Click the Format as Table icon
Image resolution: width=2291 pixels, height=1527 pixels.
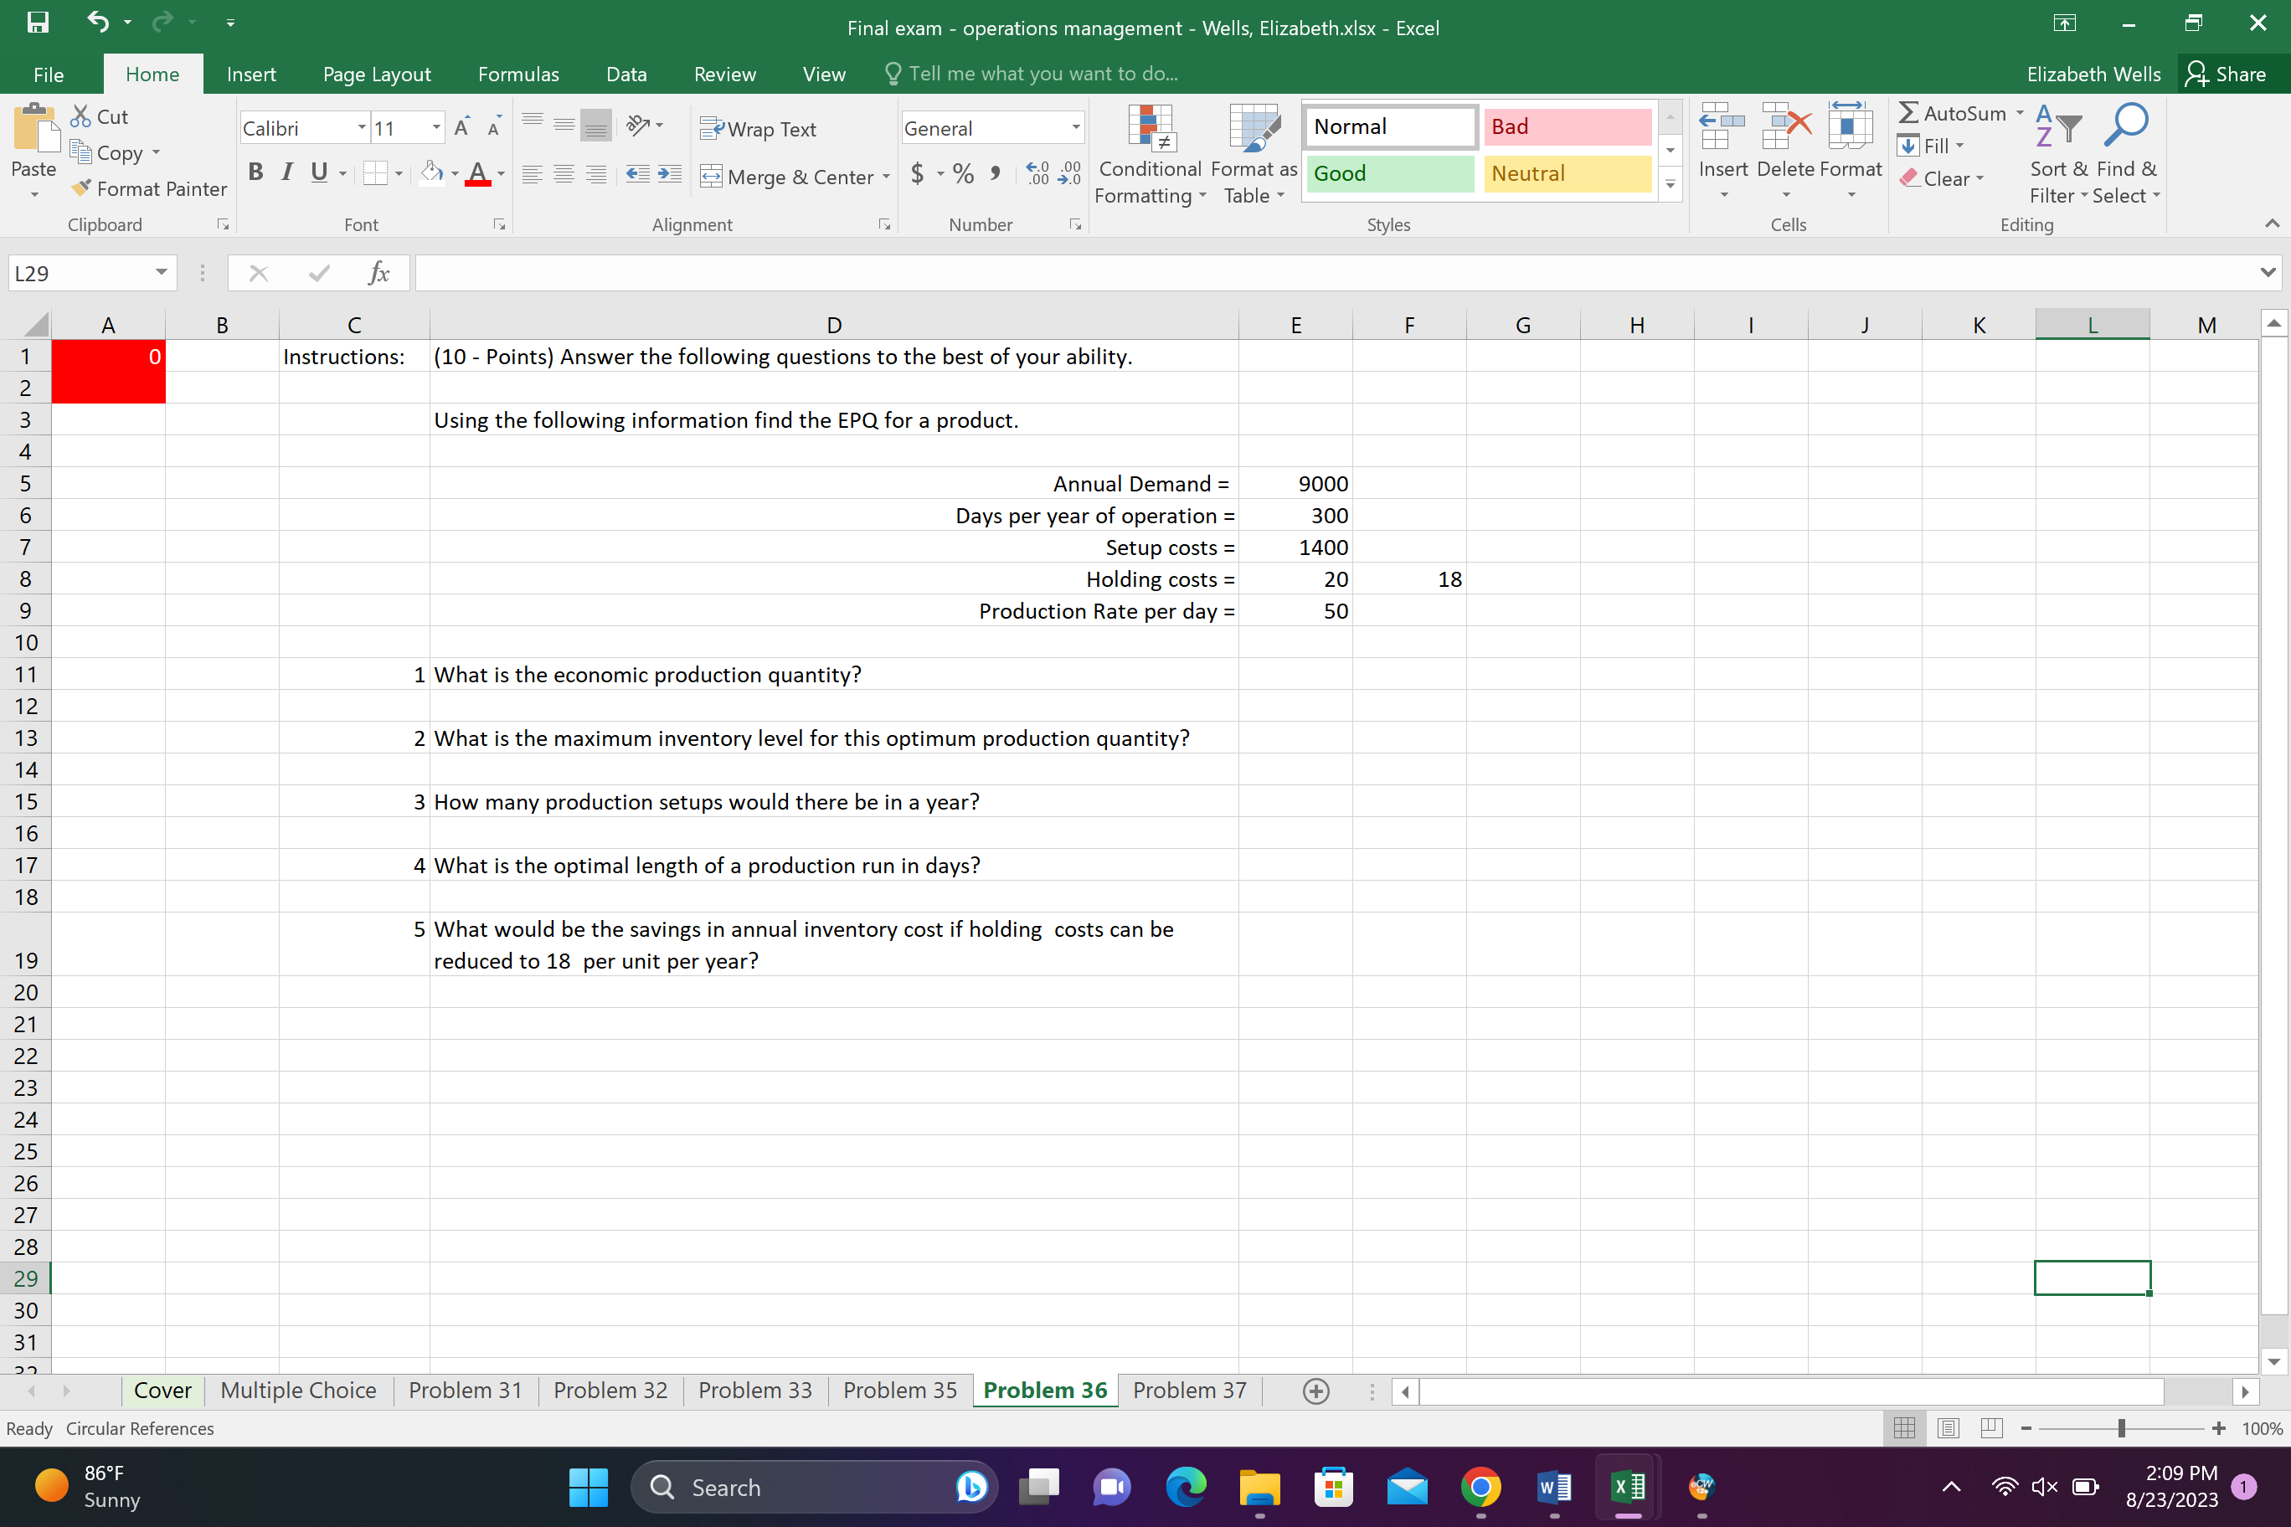coord(1253,127)
